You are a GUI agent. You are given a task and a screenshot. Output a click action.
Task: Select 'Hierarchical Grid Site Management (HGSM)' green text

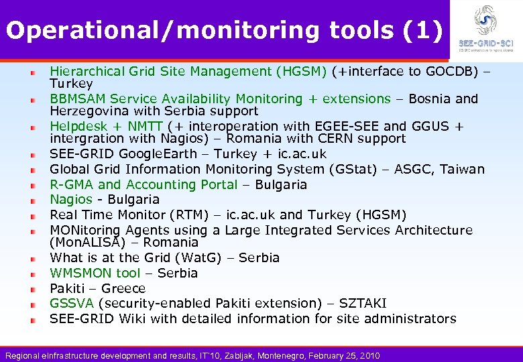click(188, 71)
